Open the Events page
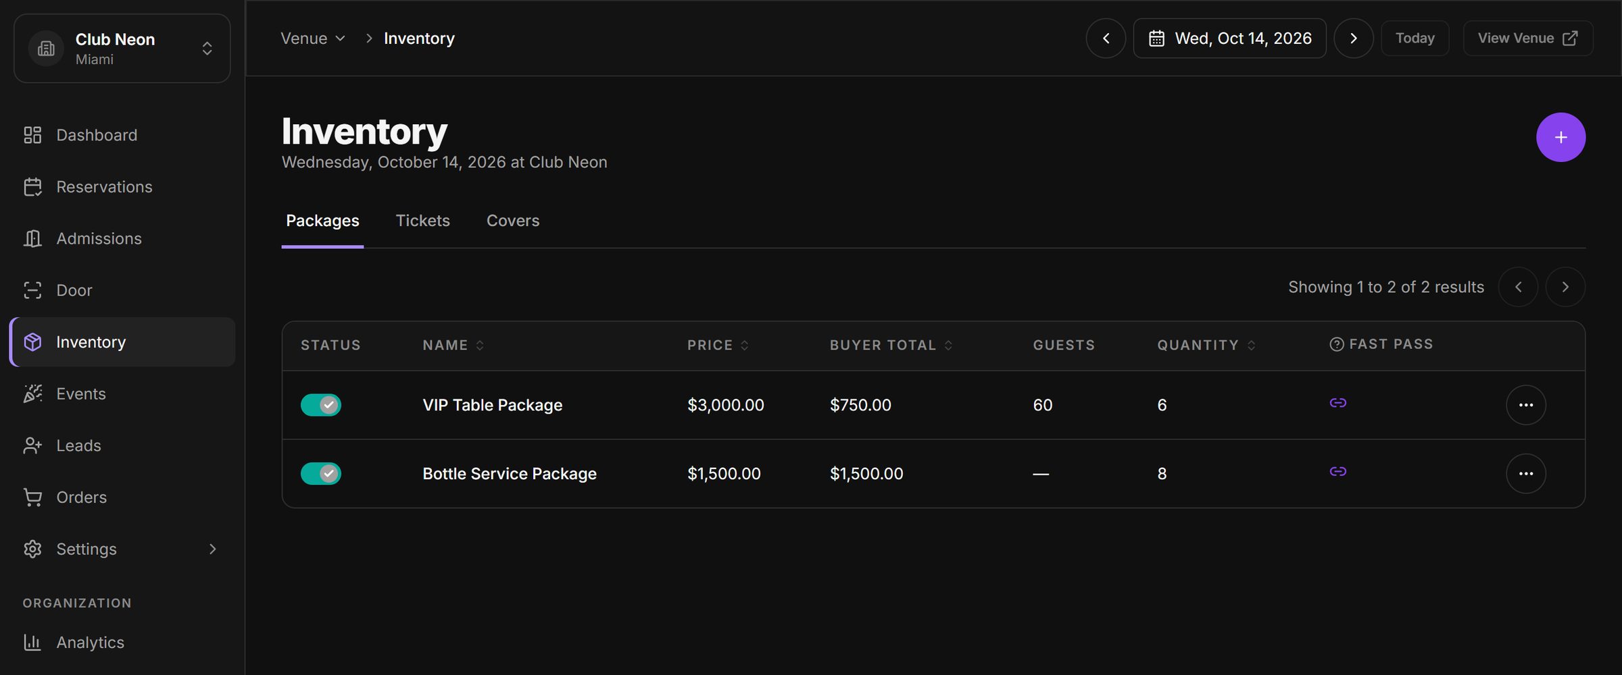 122,394
